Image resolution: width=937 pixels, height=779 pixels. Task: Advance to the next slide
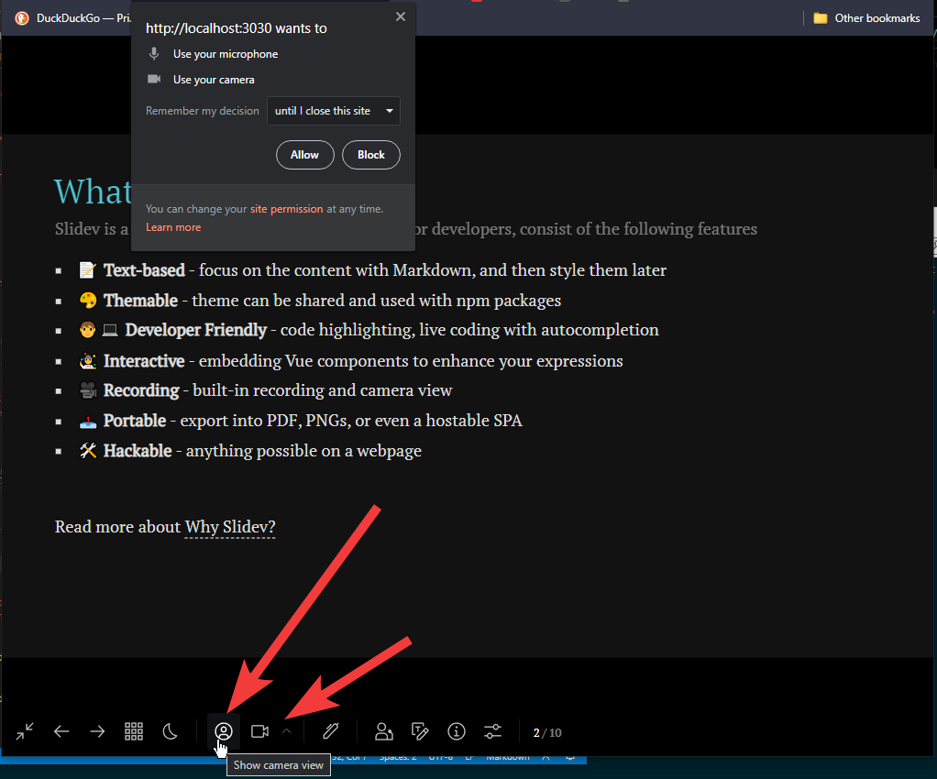(97, 731)
